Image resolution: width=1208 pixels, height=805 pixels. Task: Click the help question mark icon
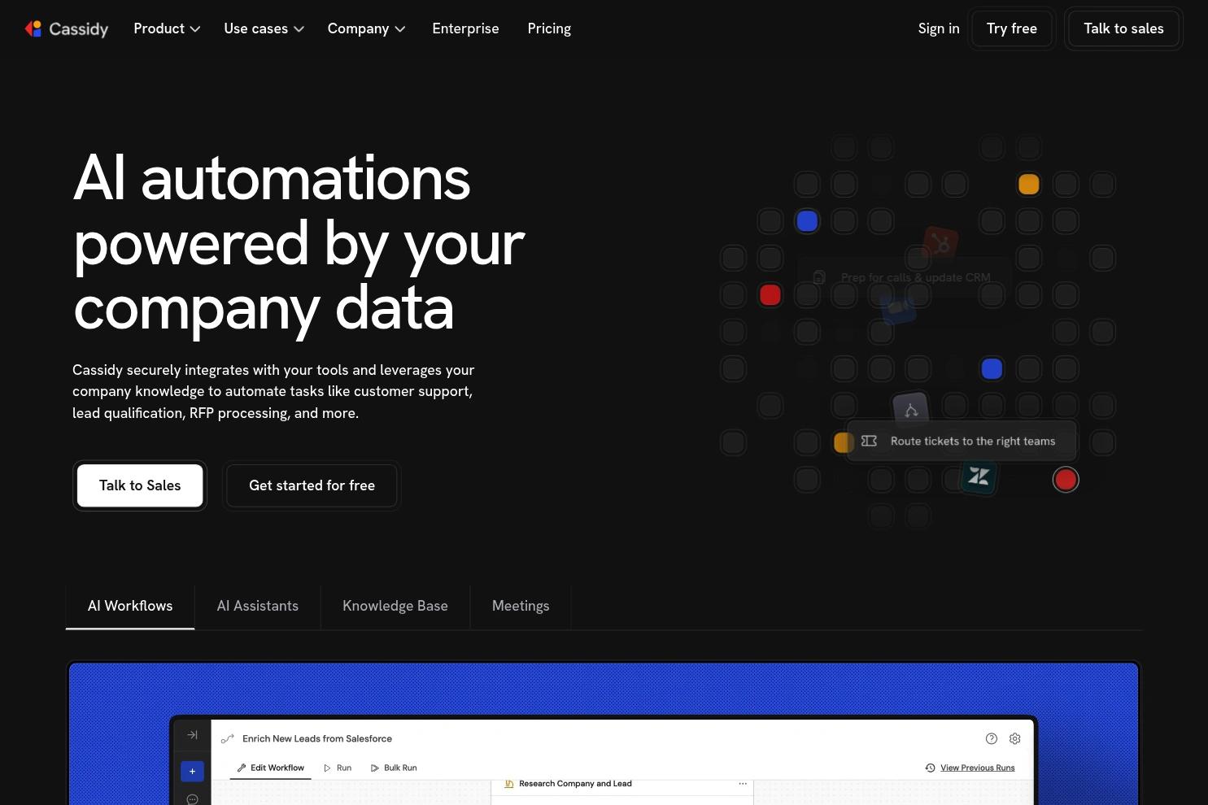[x=991, y=738]
